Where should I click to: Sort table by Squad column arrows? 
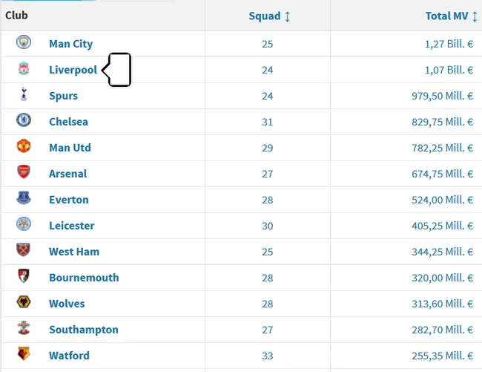[288, 16]
